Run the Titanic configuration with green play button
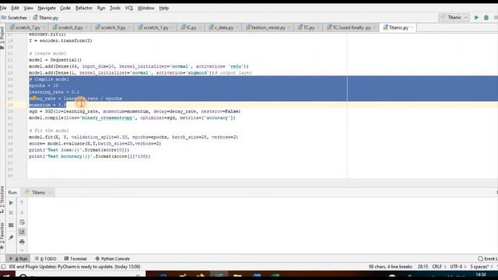The height and width of the screenshot is (280, 498). click(476, 18)
